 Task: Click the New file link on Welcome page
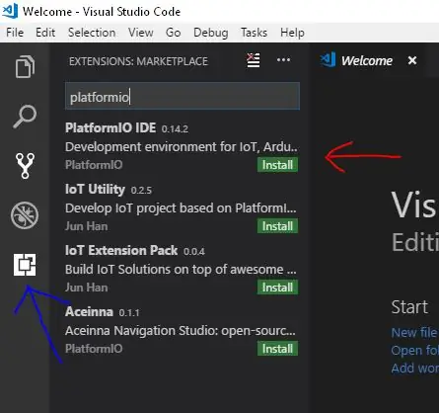(x=414, y=333)
